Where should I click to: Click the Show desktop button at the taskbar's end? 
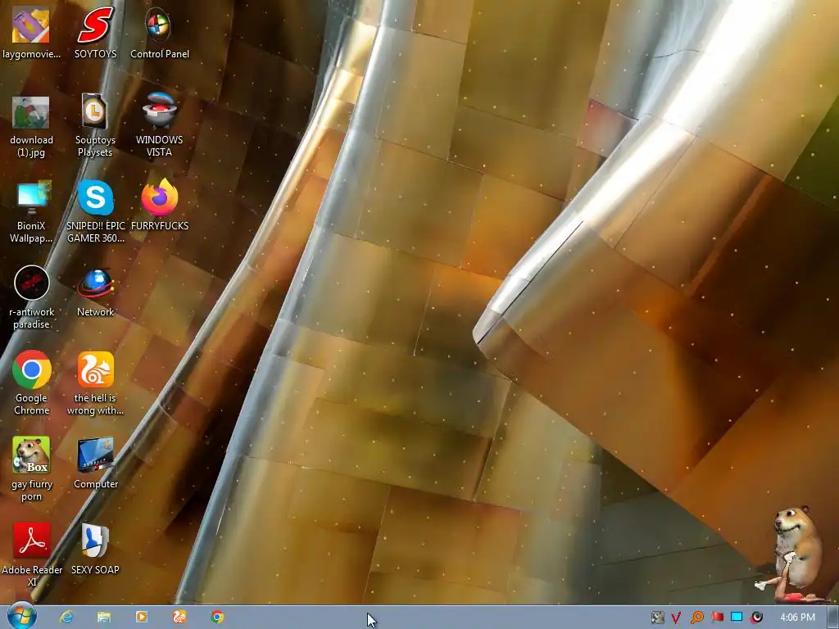point(833,618)
